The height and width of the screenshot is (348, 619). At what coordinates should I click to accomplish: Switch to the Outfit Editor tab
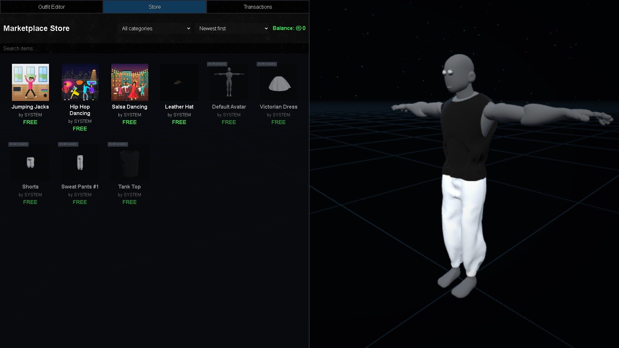(52, 7)
